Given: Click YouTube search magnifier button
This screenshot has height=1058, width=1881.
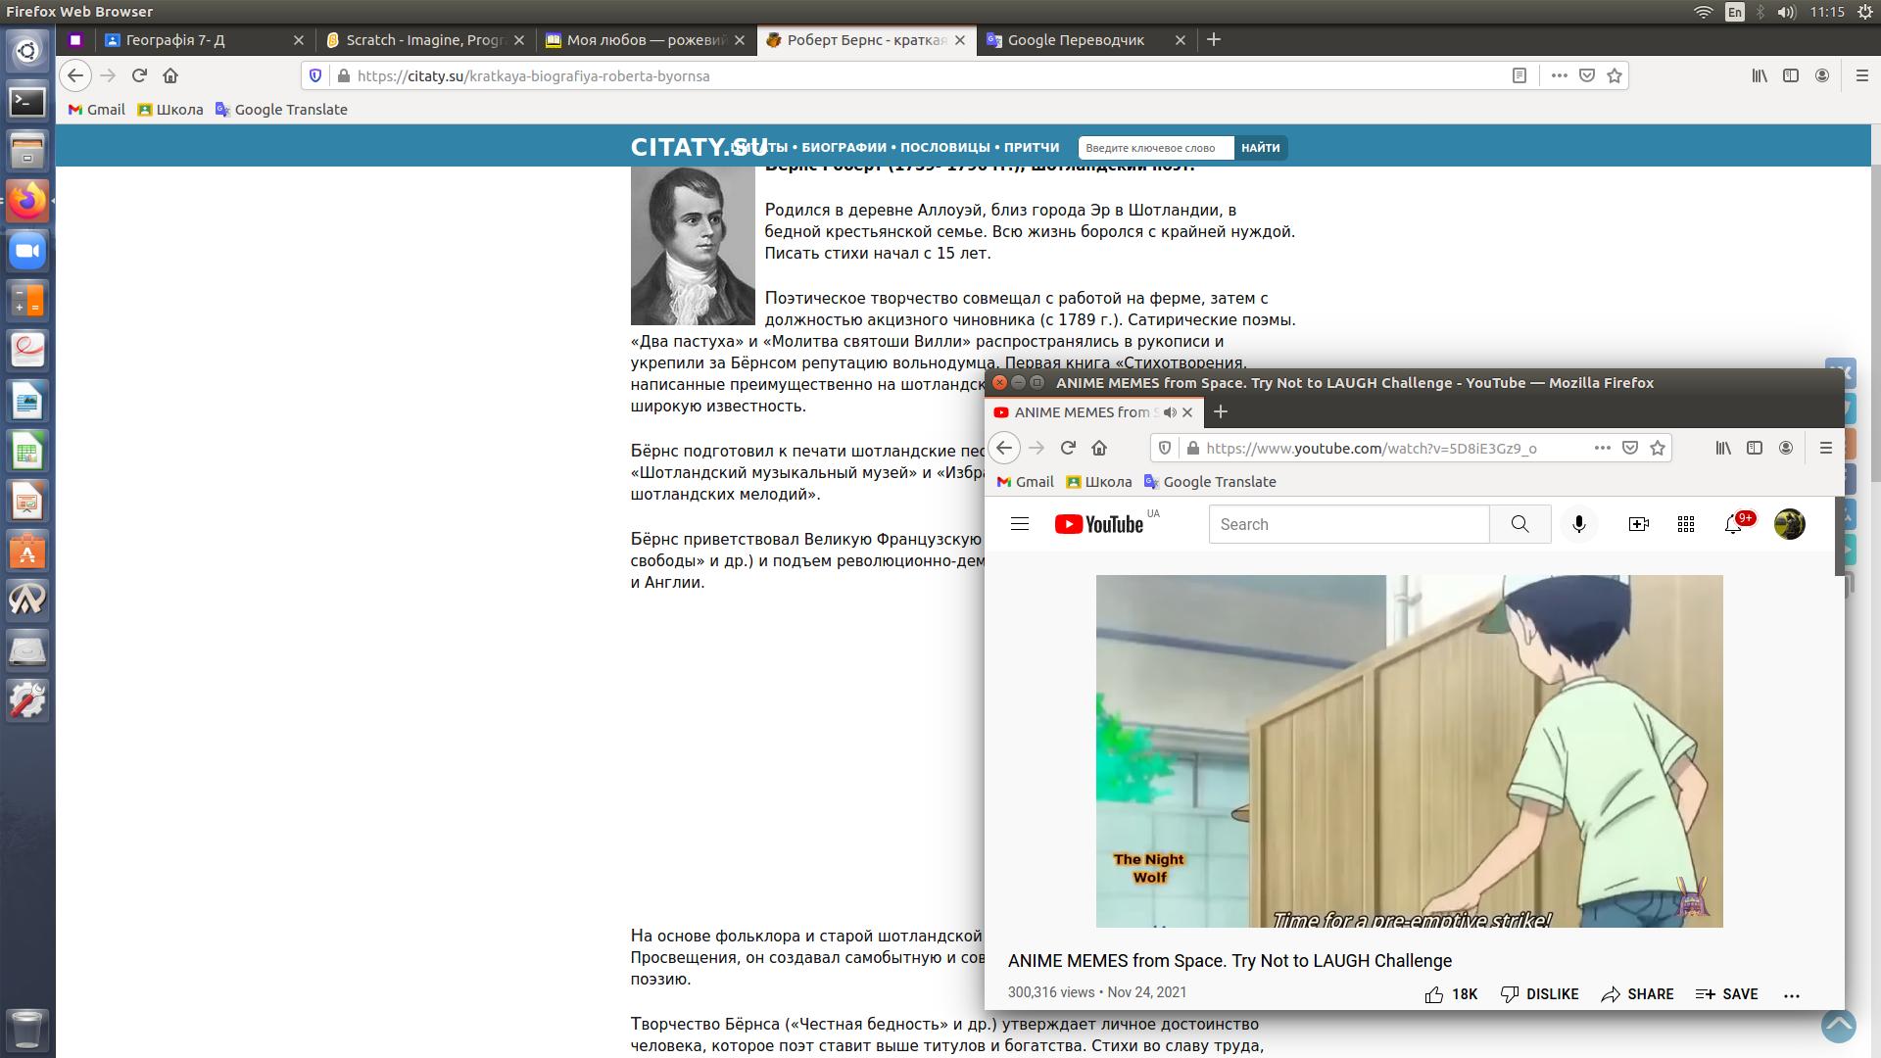Looking at the screenshot, I should (1519, 524).
